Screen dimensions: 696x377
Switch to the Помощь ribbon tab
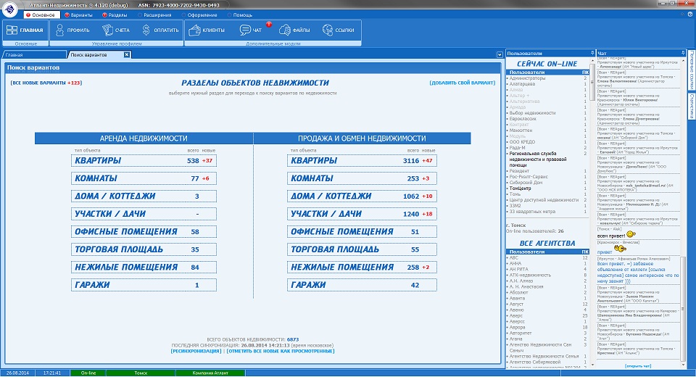pyautogui.click(x=240, y=14)
